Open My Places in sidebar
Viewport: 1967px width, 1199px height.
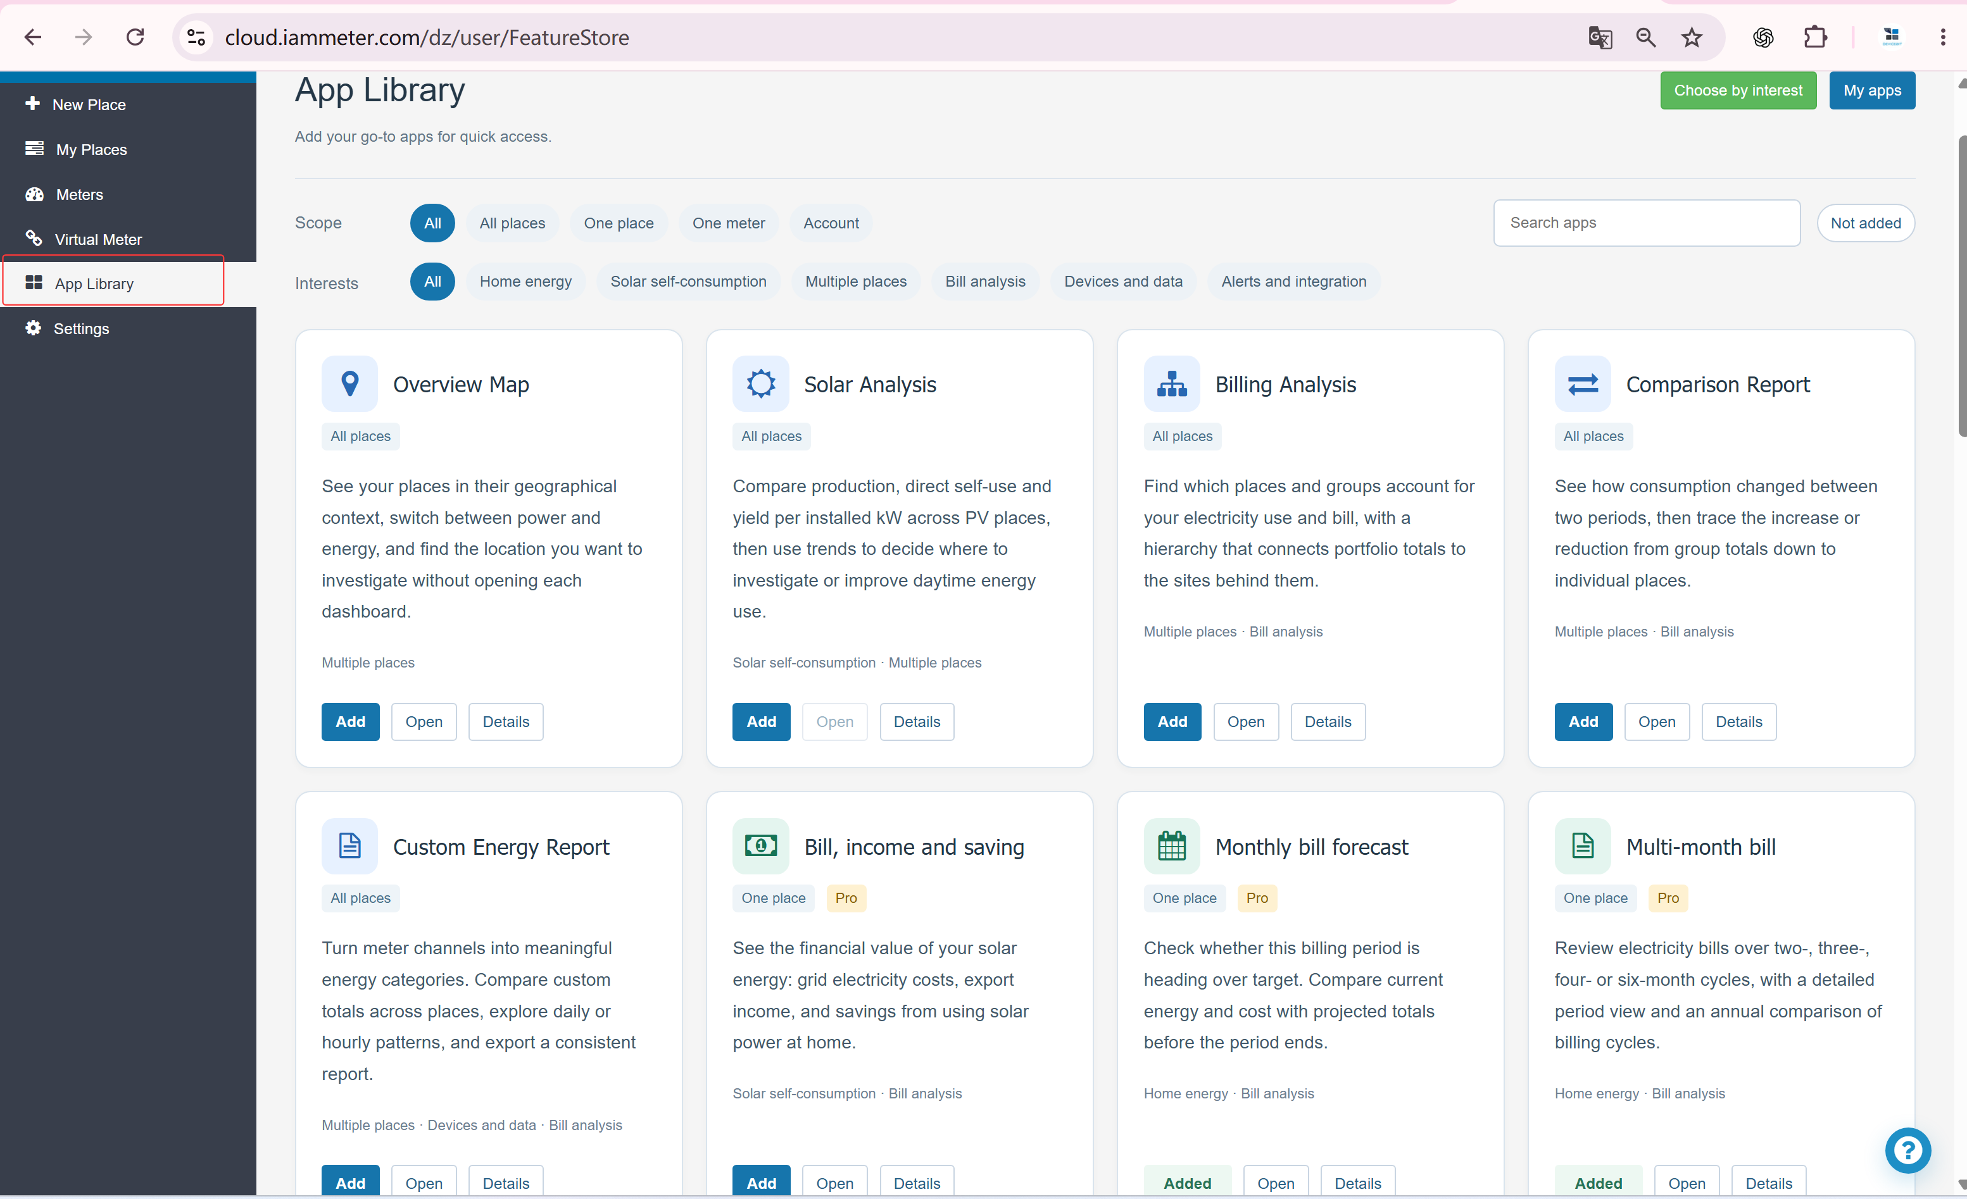pos(128,149)
